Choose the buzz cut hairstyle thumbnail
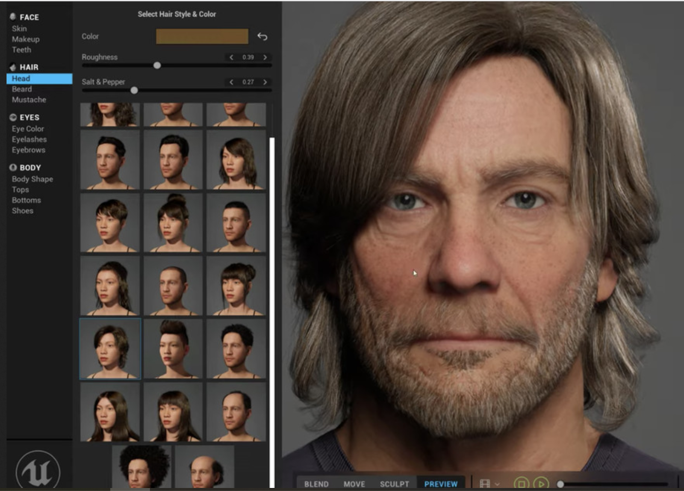The width and height of the screenshot is (684, 491). point(236,222)
